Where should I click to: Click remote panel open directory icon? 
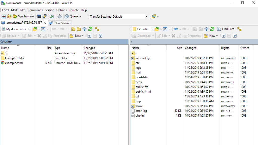tap(157, 29)
